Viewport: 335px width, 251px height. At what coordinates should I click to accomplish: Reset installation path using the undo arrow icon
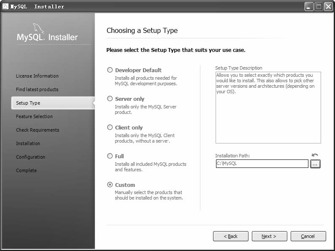(315, 155)
